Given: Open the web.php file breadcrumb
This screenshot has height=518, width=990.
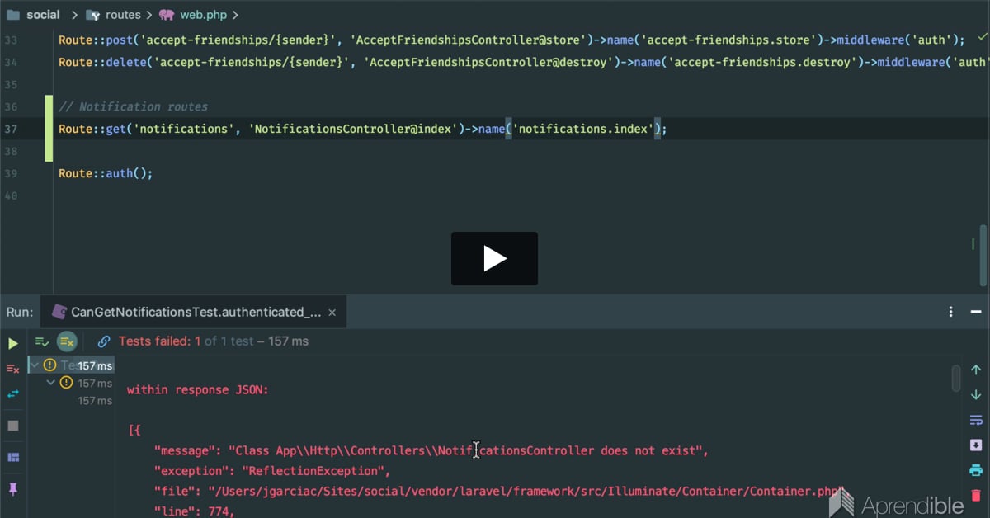Looking at the screenshot, I should coord(194,15).
